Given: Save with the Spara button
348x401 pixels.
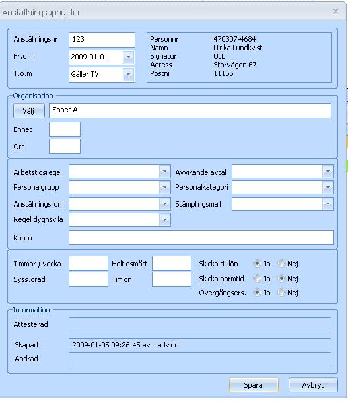Looking at the screenshot, I should [254, 385].
